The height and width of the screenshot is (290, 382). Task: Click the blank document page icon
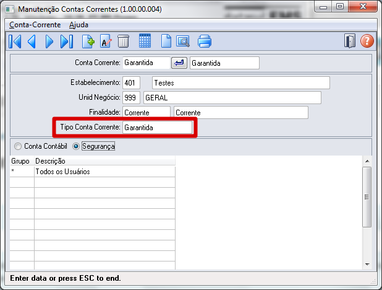click(166, 41)
